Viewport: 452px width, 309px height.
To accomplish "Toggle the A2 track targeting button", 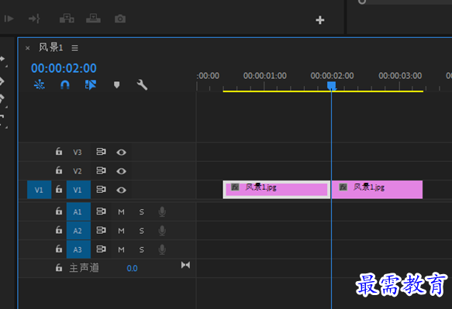I will click(x=78, y=231).
